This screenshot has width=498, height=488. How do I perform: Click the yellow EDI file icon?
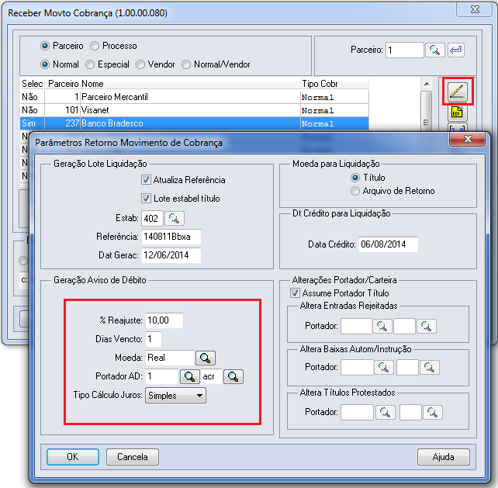tap(457, 112)
